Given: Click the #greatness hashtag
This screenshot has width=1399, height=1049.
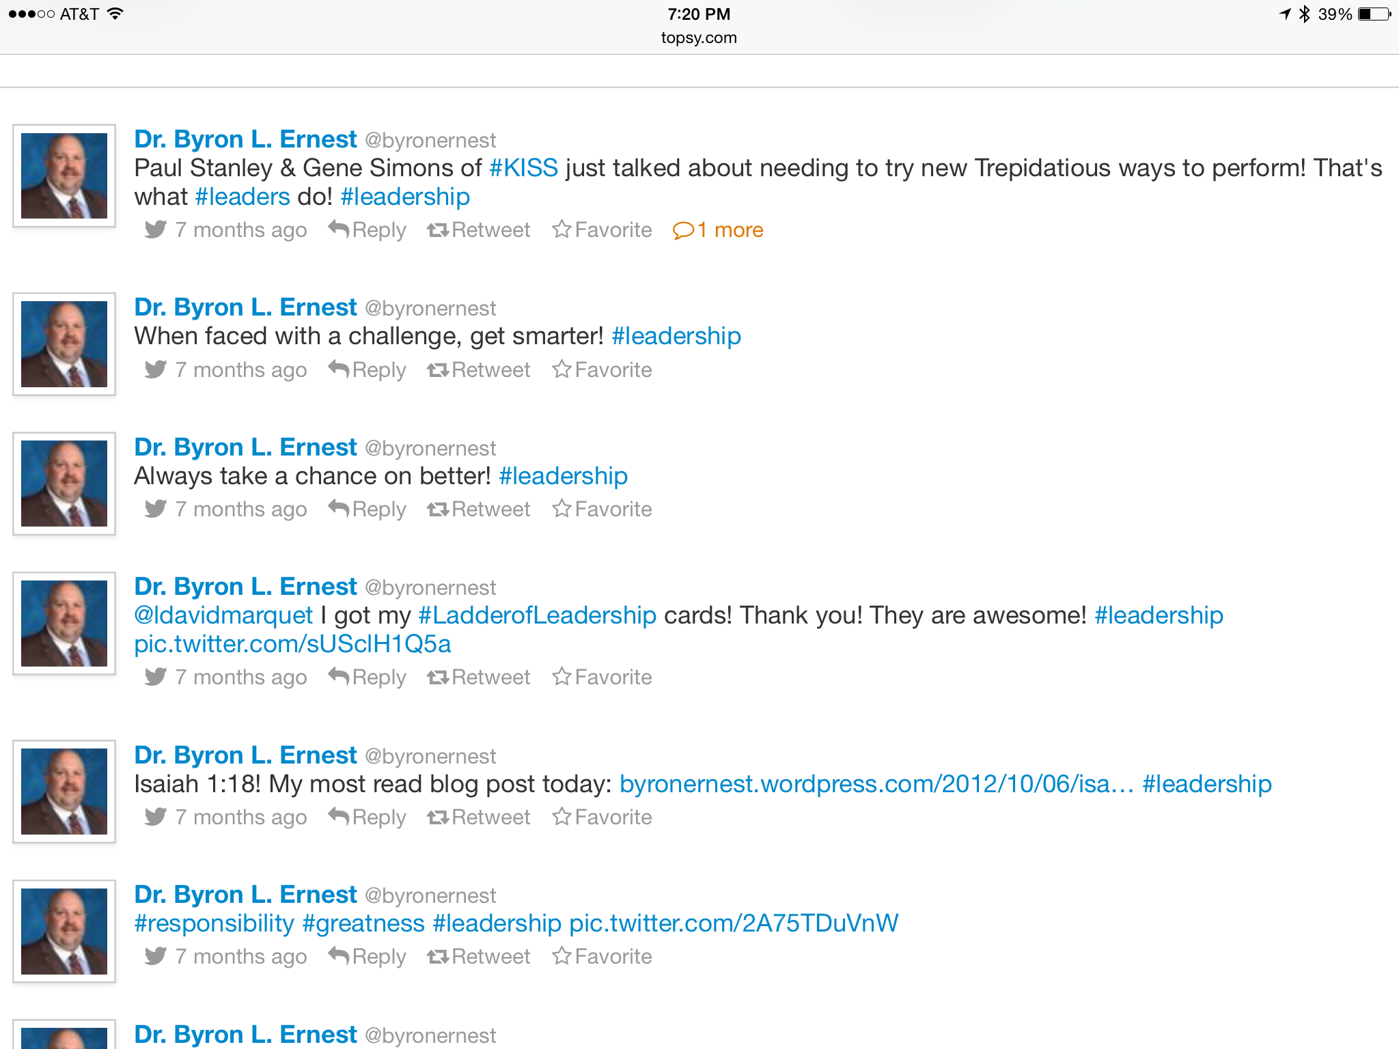Looking at the screenshot, I should pyautogui.click(x=363, y=923).
